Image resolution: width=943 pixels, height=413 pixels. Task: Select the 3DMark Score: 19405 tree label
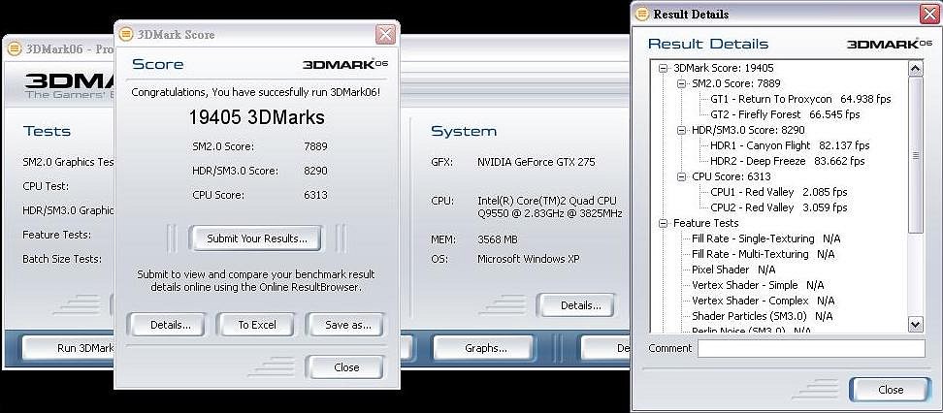coord(724,68)
